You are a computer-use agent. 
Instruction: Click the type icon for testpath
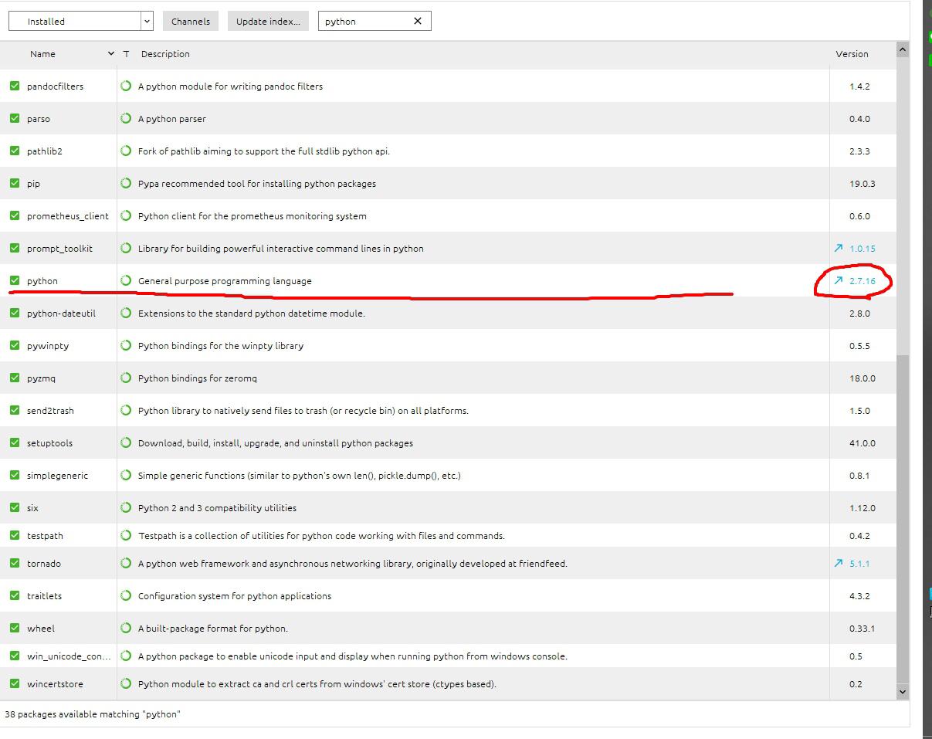(126, 535)
